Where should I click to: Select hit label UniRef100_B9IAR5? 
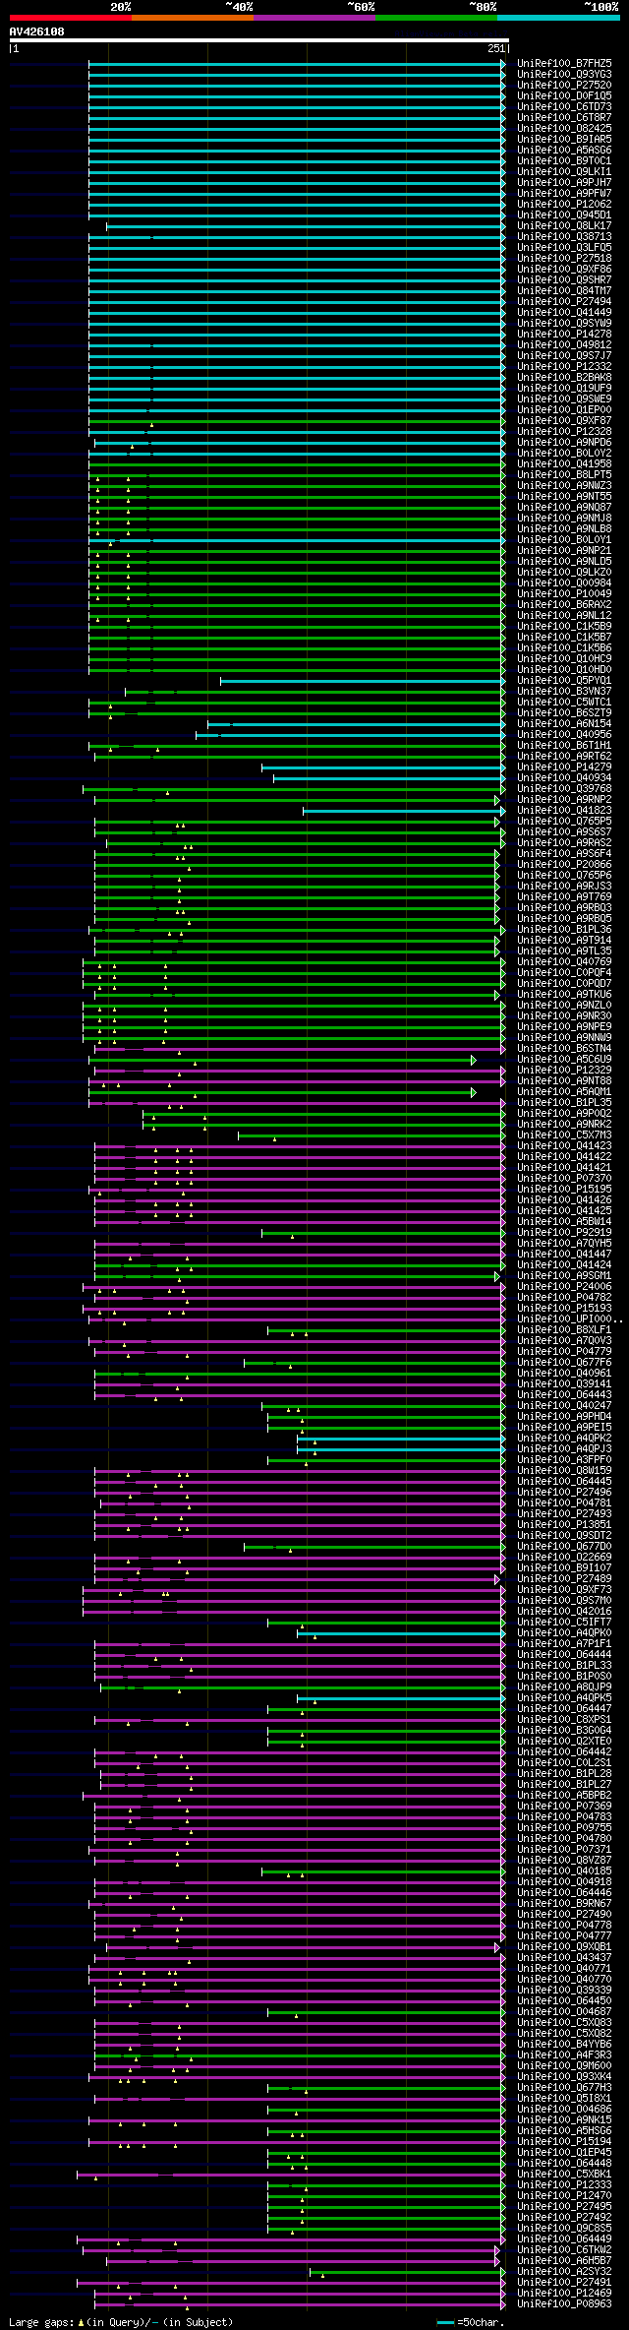(x=564, y=139)
